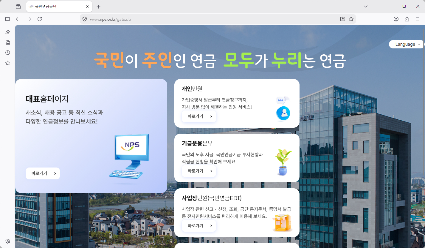
Task: Click 바로가기 in the 기금운용본부 card
Action: [199, 171]
